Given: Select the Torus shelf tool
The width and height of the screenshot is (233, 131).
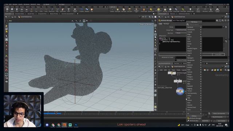Looking at the screenshot, I should (x=22, y=10).
